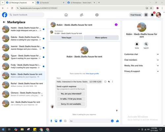Open Sticky Notes from the taskbar
Viewport: 165px width, 132px height.
coord(35,129)
